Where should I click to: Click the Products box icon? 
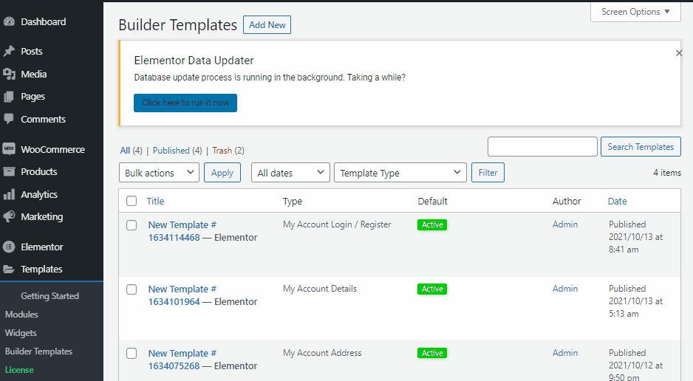pos(9,172)
